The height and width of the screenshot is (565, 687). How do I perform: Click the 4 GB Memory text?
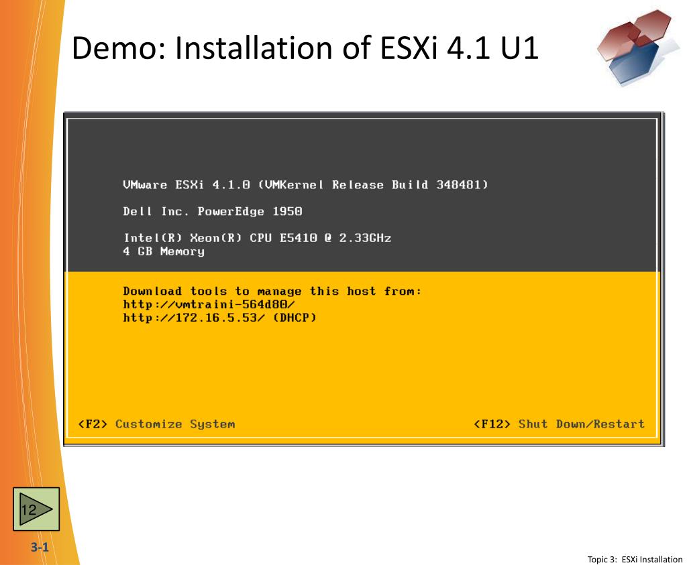click(x=164, y=251)
